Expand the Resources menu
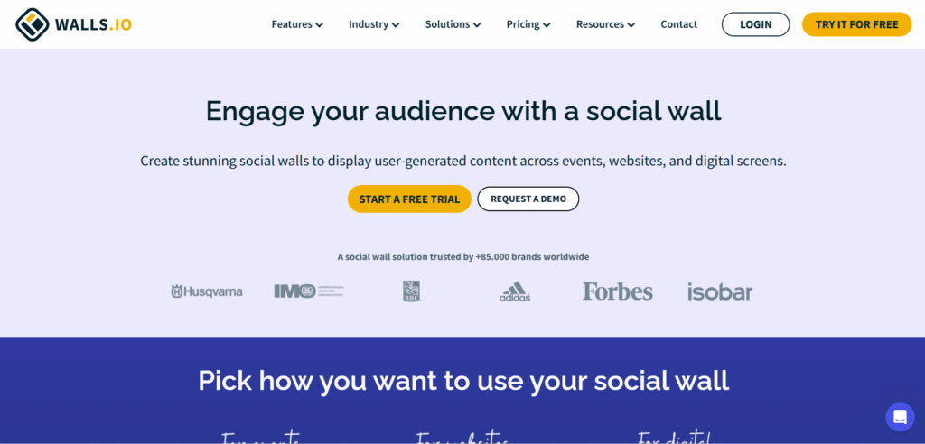925x444 pixels. tap(606, 24)
